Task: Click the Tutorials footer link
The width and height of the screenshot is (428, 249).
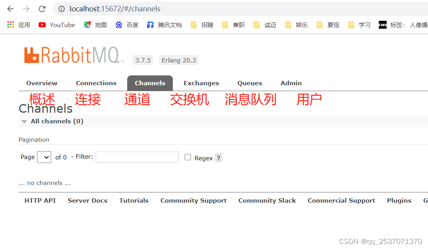Action: pos(134,200)
